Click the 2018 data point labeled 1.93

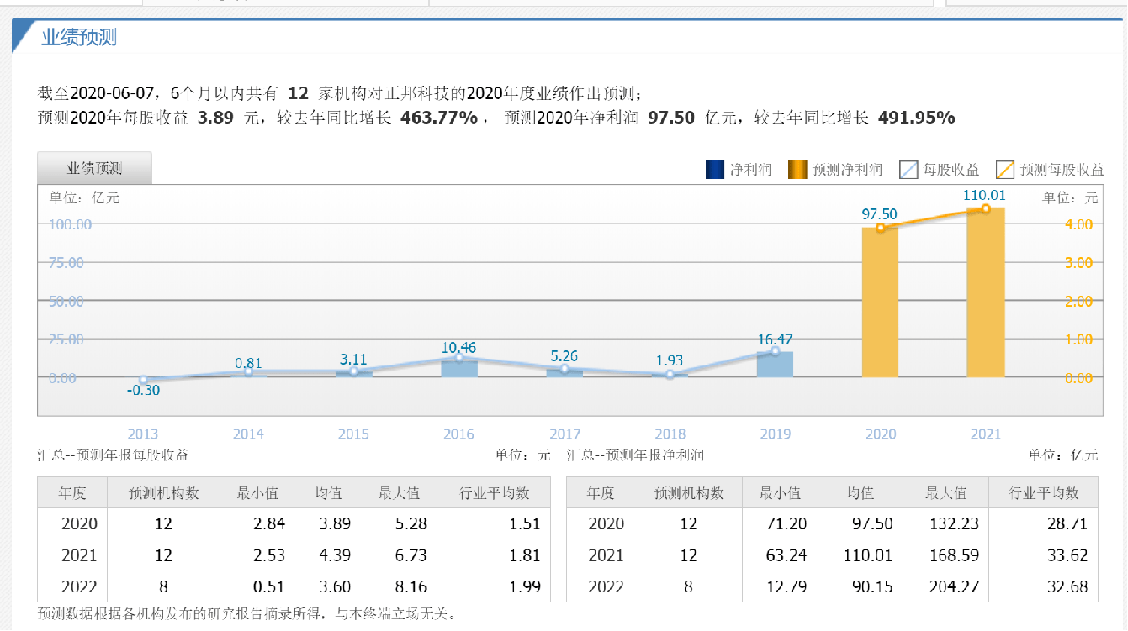click(670, 375)
